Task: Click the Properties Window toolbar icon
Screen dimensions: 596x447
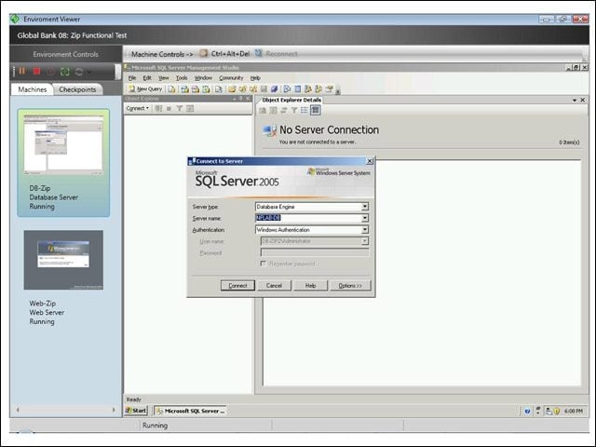Action: 329,89
